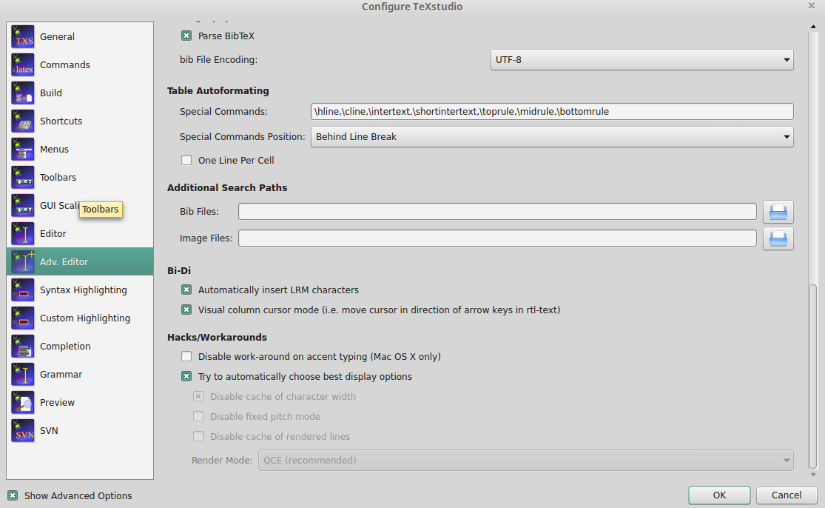Toggle the Parse BibTeX checkbox
The image size is (825, 508).
click(x=186, y=36)
